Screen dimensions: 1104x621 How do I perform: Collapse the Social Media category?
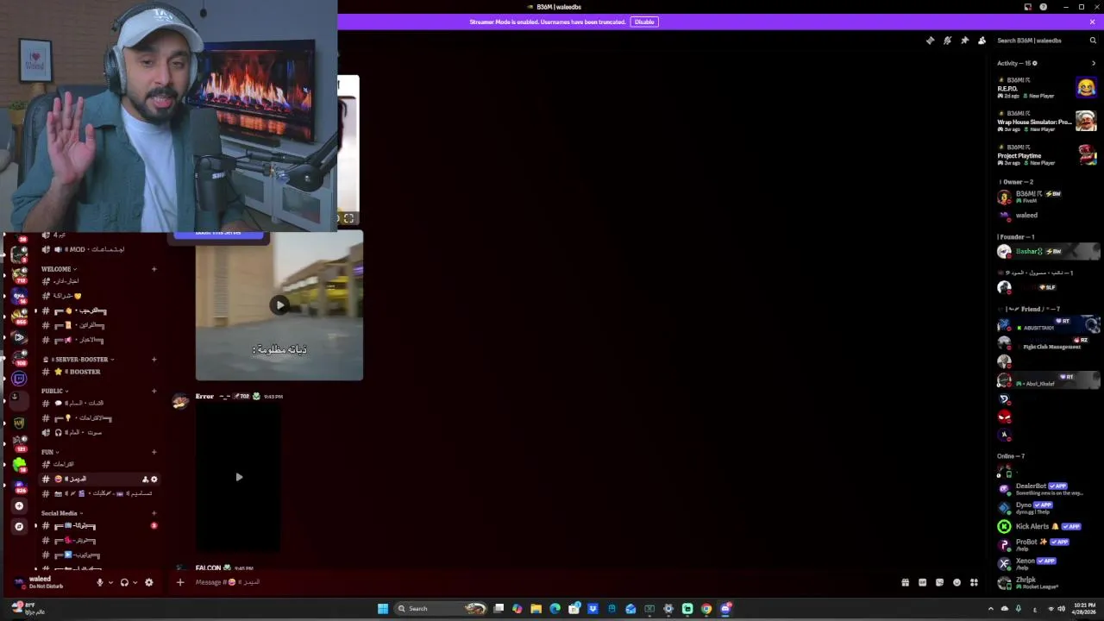(62, 513)
